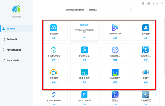Install 安卓录屏王

(115, 82)
